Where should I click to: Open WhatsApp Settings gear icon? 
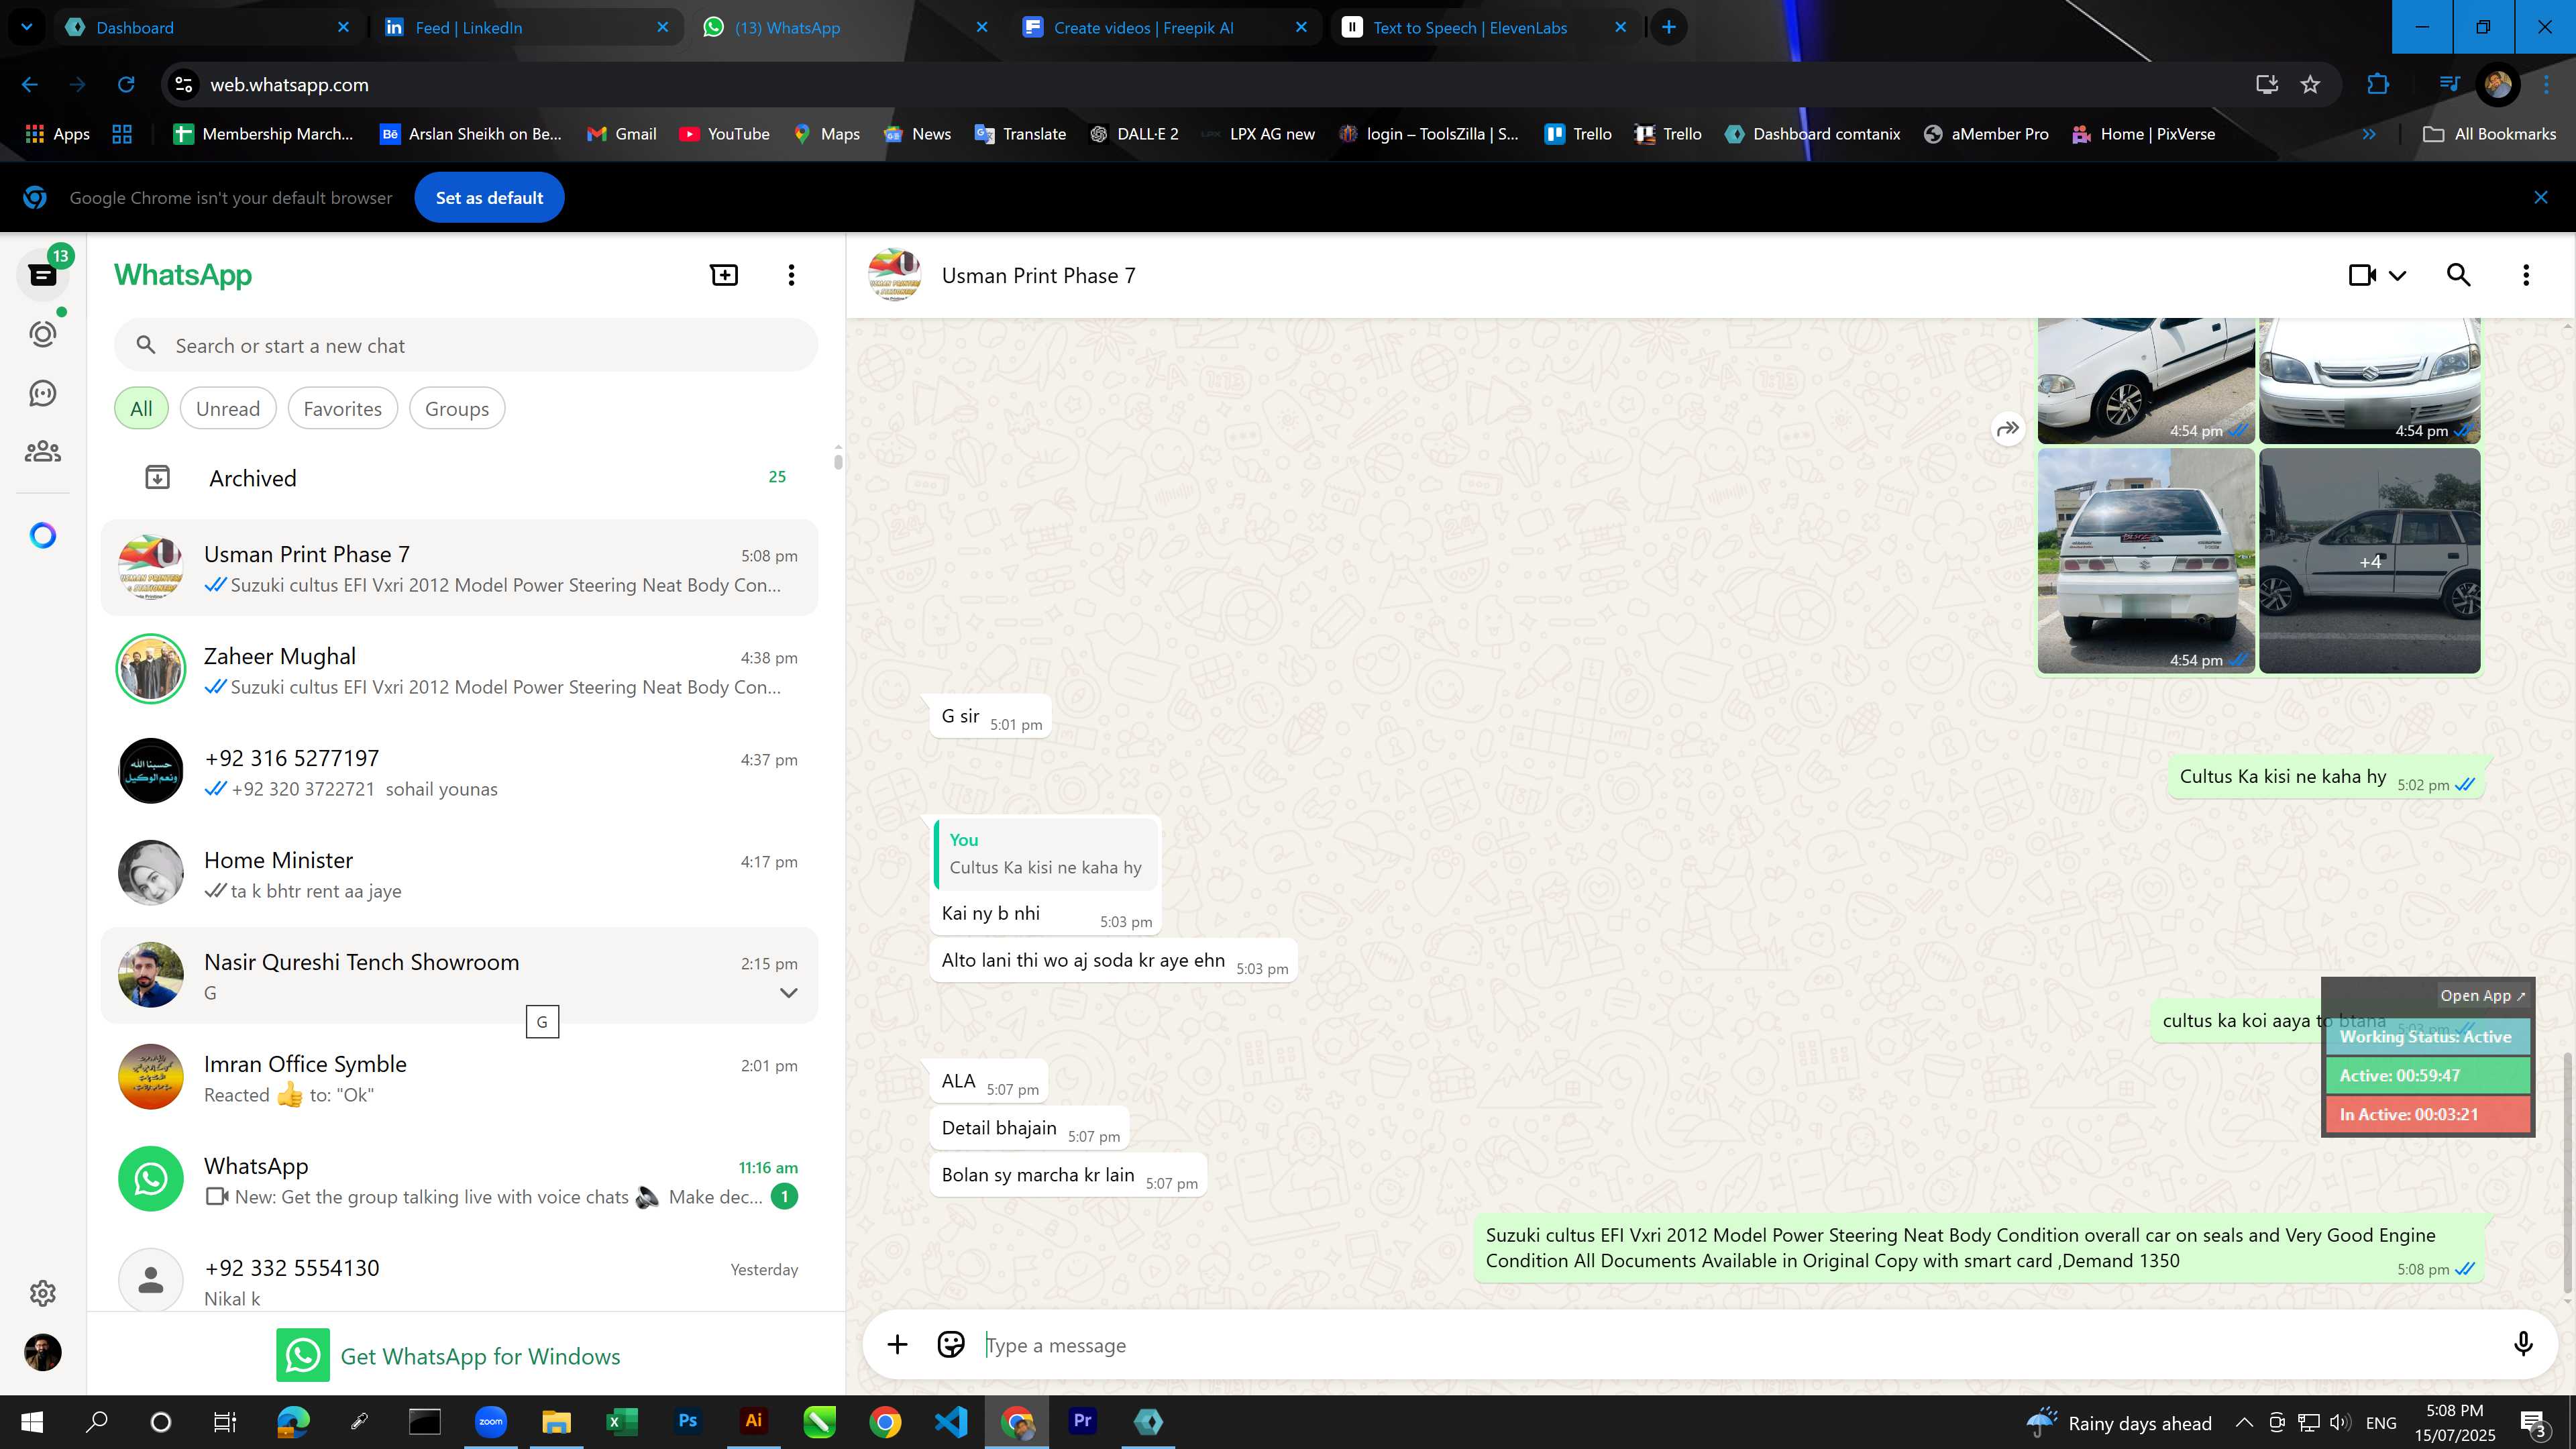point(43,1293)
